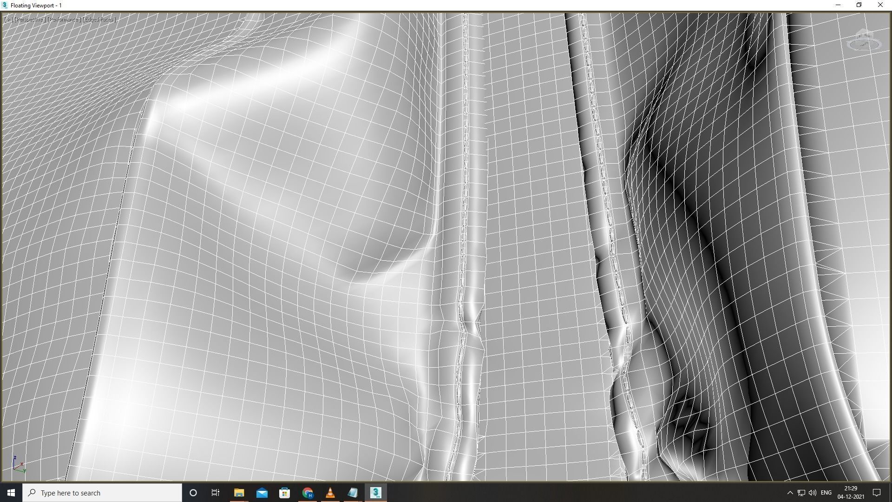Open Microsoft Store from the taskbar
Screen dimensions: 892x502
tap(284, 493)
